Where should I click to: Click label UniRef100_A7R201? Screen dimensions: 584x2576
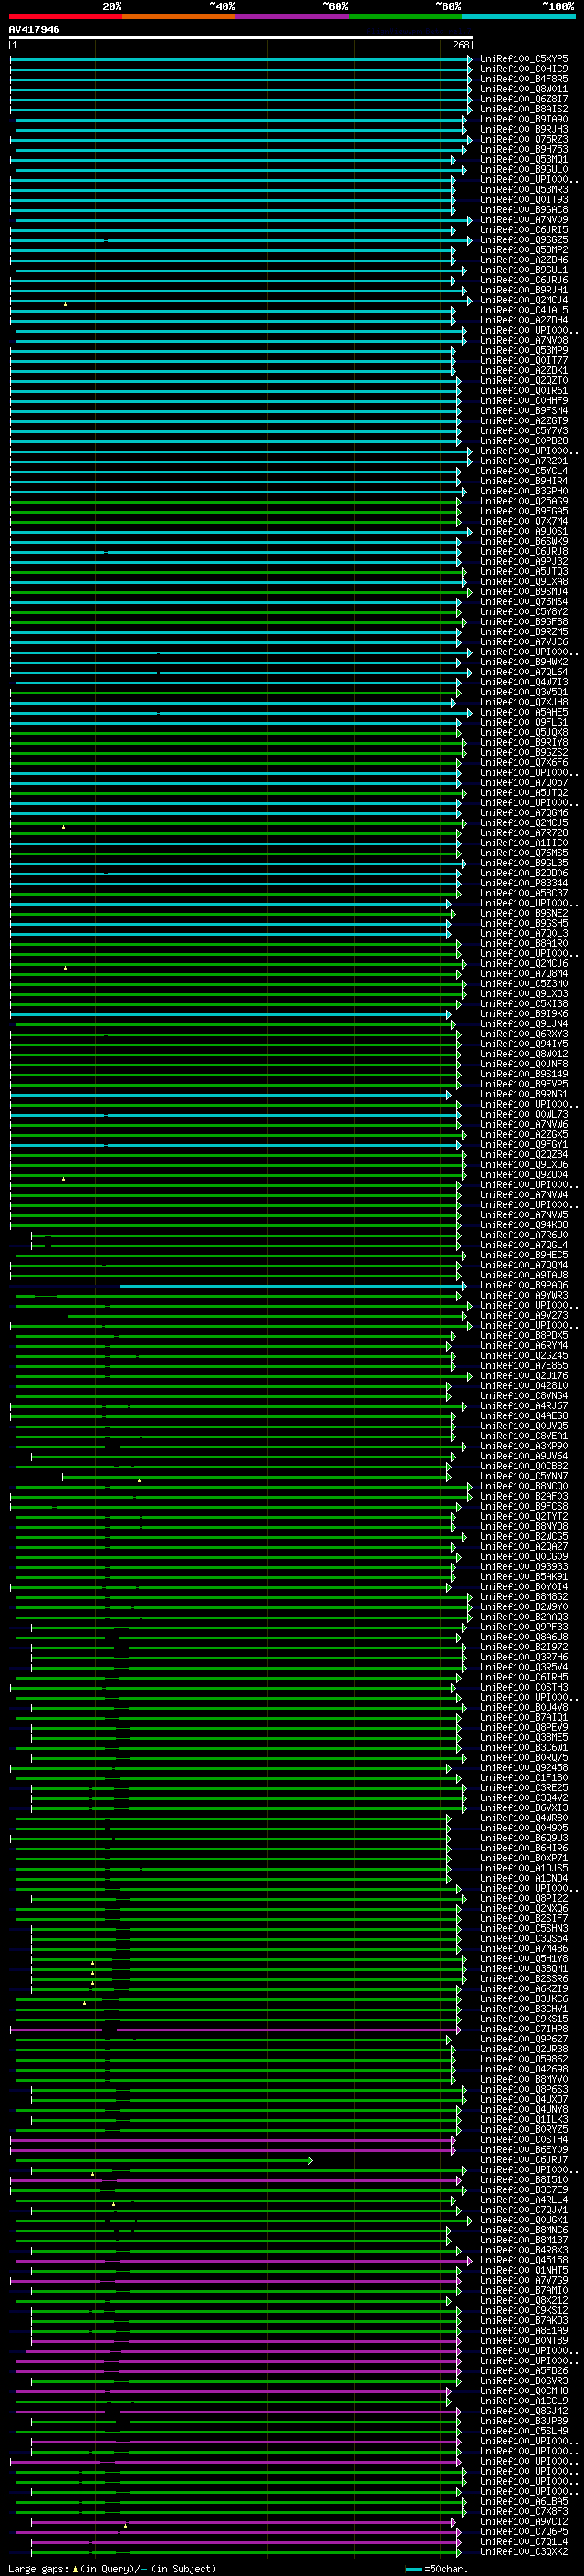pyautogui.click(x=524, y=461)
